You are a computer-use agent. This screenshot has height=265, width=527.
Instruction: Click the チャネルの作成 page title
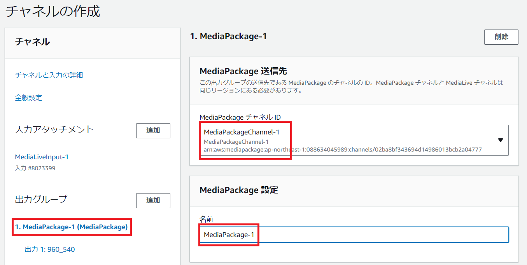click(x=53, y=11)
